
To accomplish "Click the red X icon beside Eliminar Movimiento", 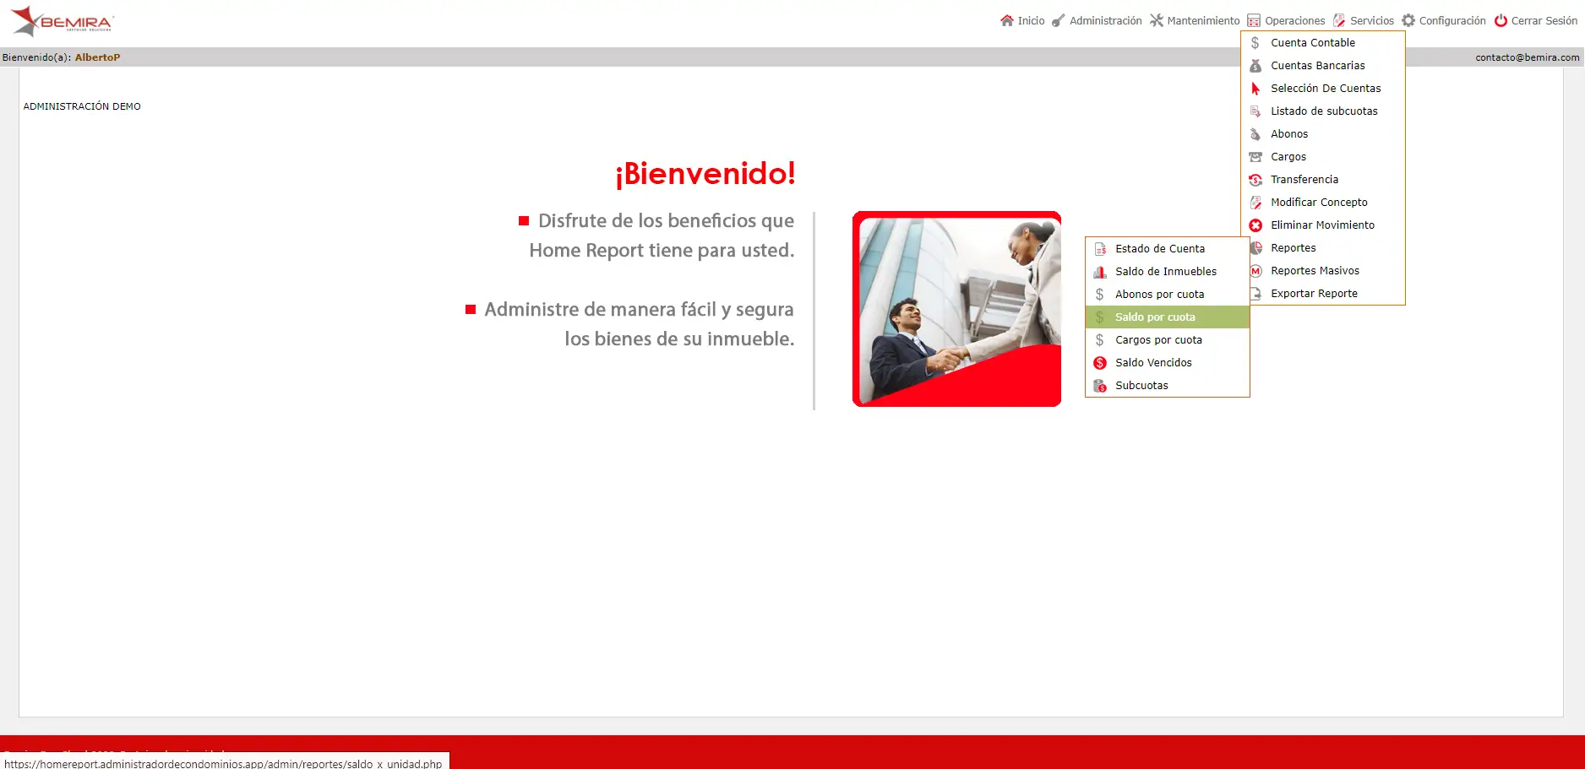I will 1255,225.
